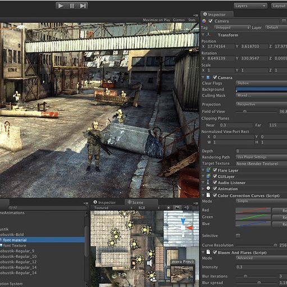Select the font material asset
This screenshot has width=287, height=287.
(42, 240)
